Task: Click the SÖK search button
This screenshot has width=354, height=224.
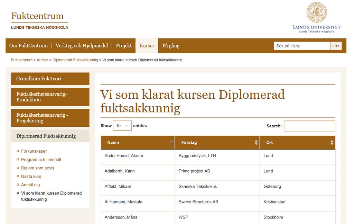Action: click(x=336, y=46)
